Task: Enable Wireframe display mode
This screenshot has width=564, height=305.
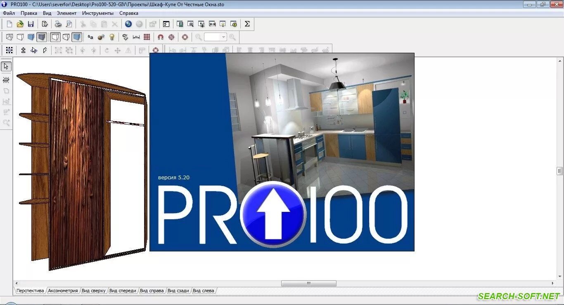Action: pos(9,37)
